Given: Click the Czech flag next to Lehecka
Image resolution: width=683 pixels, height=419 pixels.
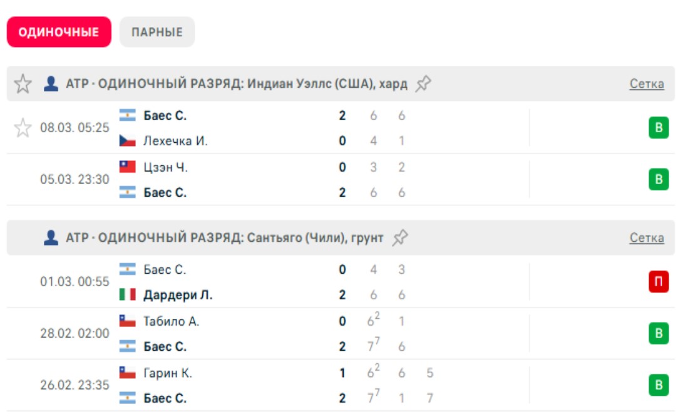Looking at the screenshot, I should click(128, 142).
